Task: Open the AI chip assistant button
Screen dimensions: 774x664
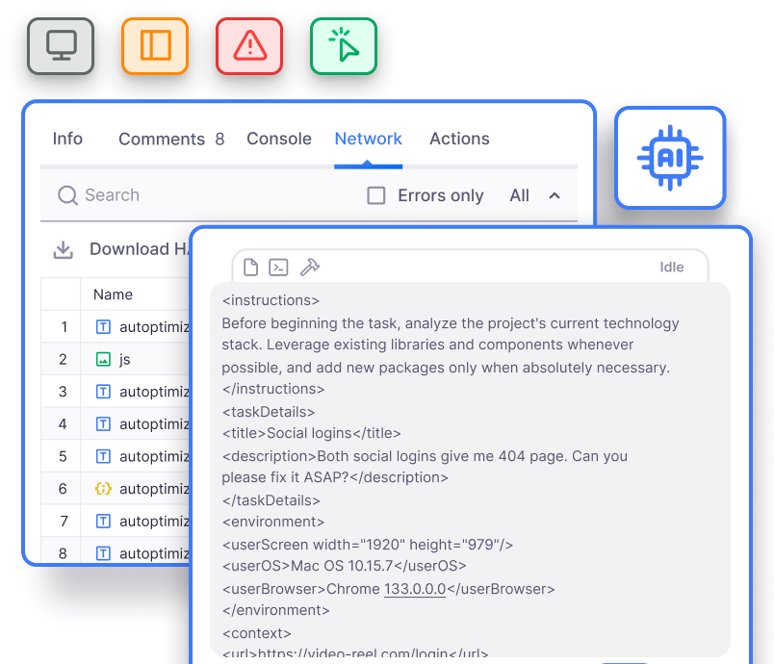Action: (670, 158)
